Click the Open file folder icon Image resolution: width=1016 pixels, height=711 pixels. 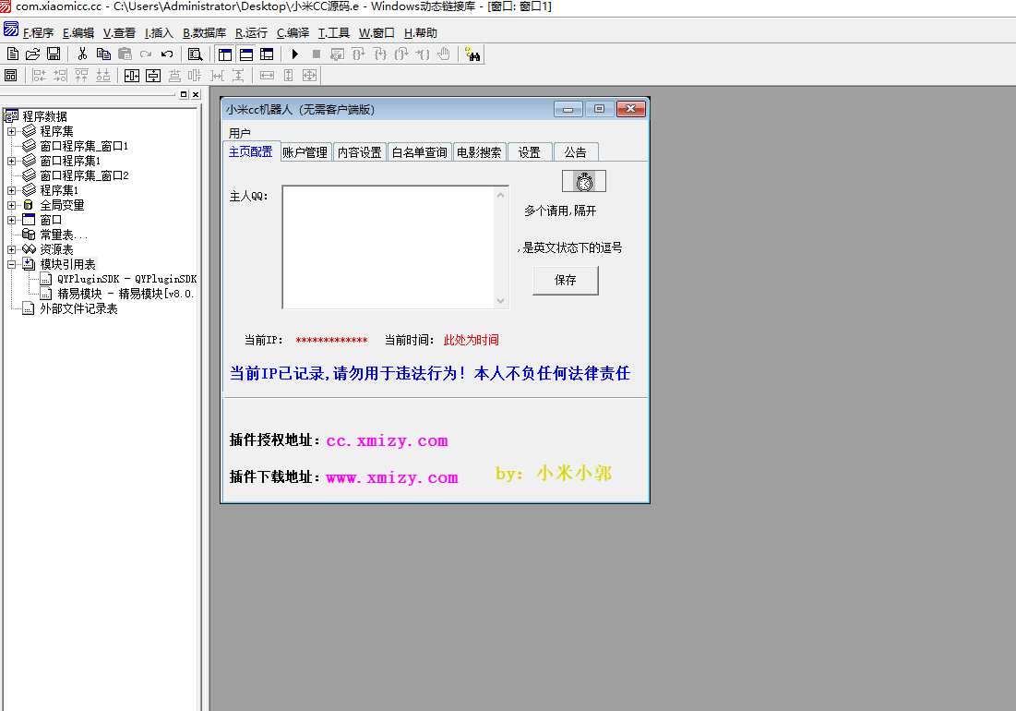[32, 54]
